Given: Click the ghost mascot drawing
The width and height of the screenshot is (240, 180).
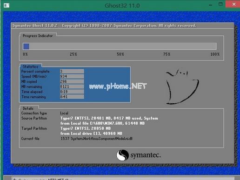Looking at the screenshot, I should [182, 86].
